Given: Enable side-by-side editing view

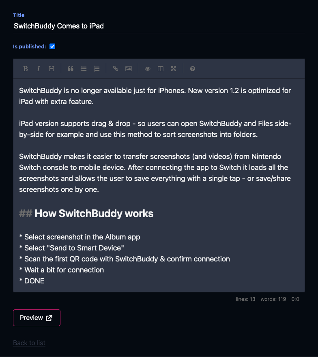Looking at the screenshot, I should [x=161, y=69].
